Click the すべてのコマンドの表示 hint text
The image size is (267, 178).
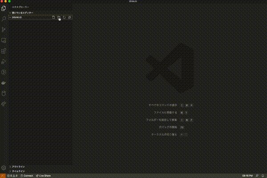[x=163, y=105]
